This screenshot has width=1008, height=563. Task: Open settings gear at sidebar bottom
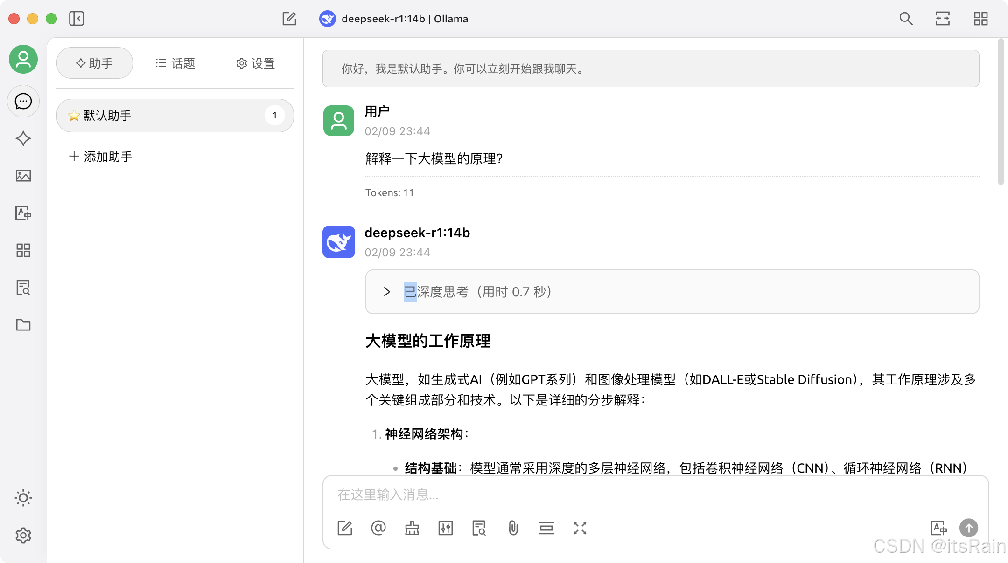tap(23, 536)
